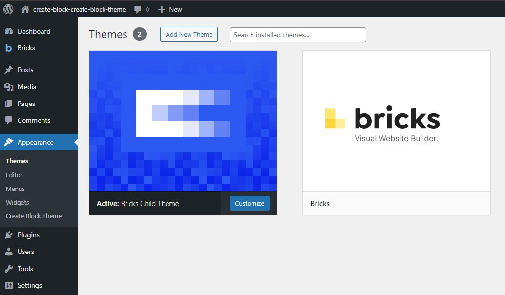The height and width of the screenshot is (295, 505).
Task: Click the Settings sliders icon
Action: click(9, 285)
